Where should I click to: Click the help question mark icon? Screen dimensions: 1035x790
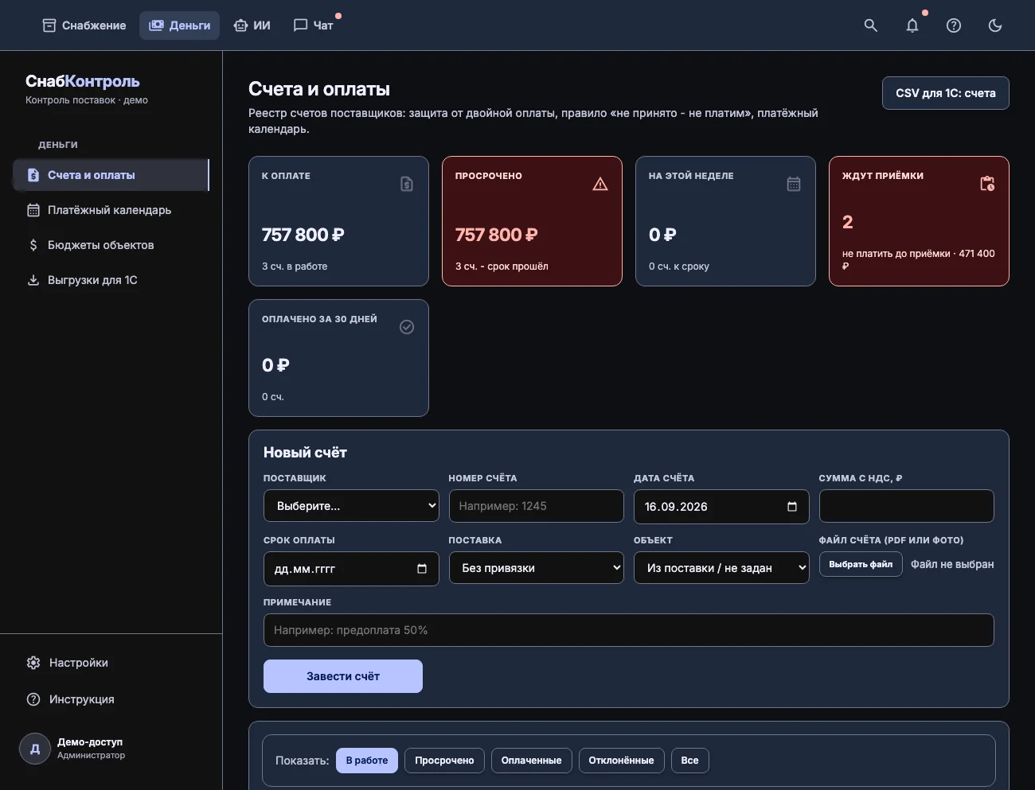pos(954,25)
